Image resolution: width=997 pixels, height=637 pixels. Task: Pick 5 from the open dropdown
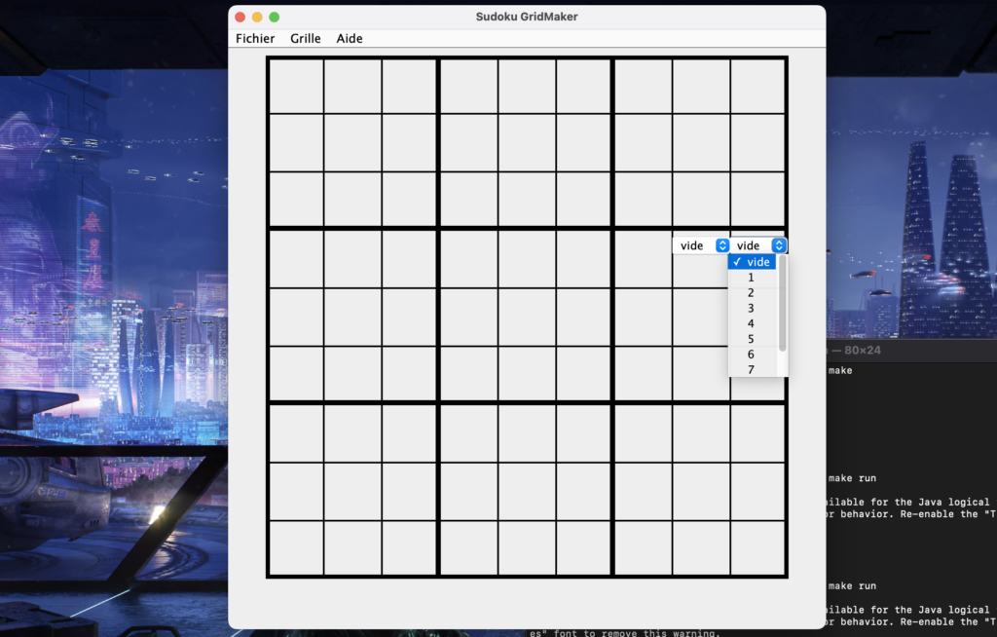[752, 339]
